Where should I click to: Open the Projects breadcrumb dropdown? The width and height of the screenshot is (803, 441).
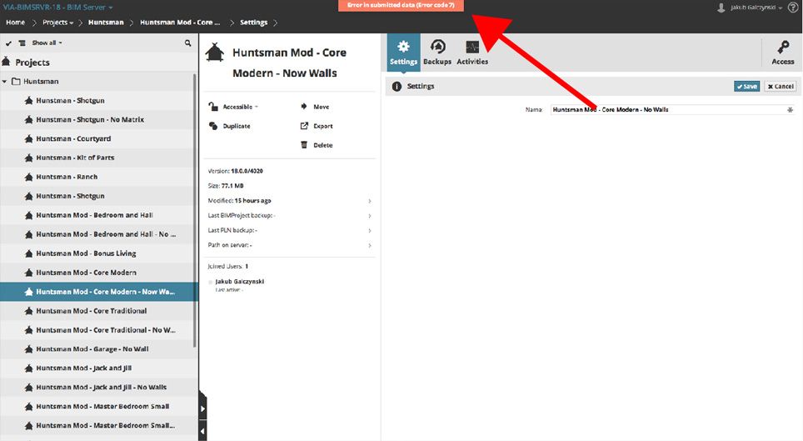coord(57,23)
